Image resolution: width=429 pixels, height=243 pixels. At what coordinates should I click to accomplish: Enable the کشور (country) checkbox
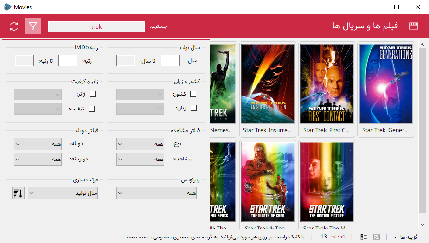pos(193,94)
